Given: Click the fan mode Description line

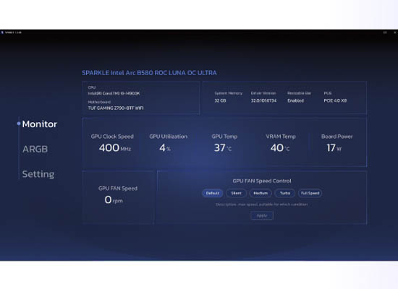Looking at the screenshot, I should 262,204.
